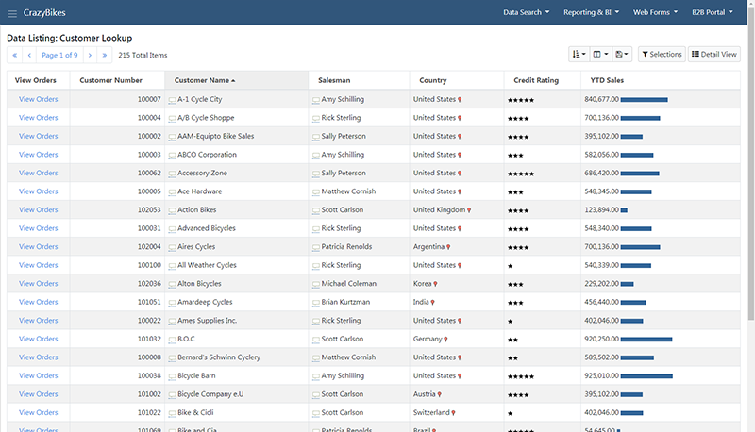
Task: Click the CrazyBikes brand title
Action: [x=44, y=13]
